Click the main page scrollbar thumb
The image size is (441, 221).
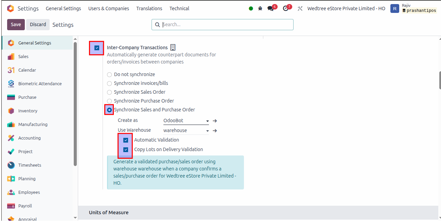pos(440,80)
